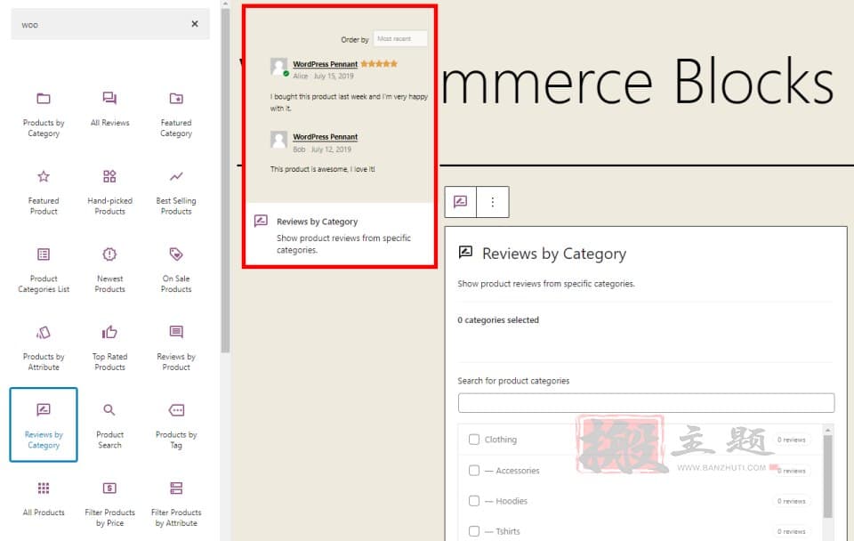Viewport: 854px width, 541px height.
Task: Click the Search for product categories field
Action: coord(646,403)
